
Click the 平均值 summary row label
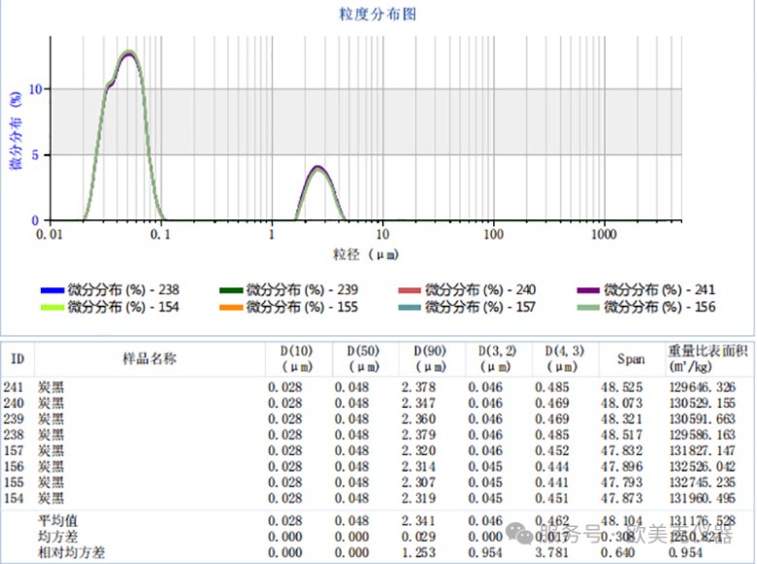(58, 520)
